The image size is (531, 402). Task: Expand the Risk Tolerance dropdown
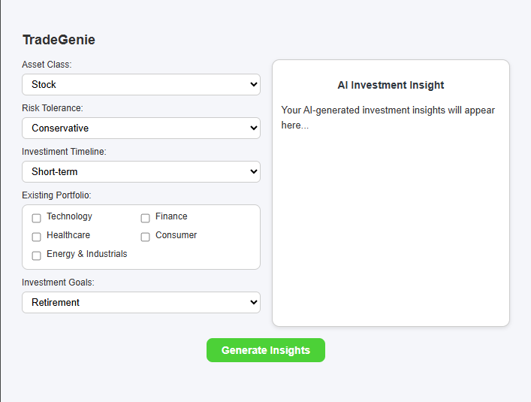141,128
